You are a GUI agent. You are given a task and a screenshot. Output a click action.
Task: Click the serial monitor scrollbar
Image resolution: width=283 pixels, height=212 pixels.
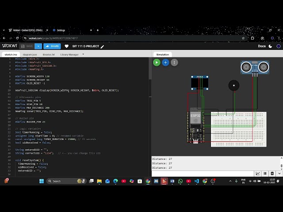[x=281, y=166]
